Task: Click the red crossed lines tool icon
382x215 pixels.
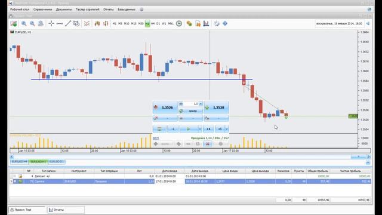Action: click(87, 24)
